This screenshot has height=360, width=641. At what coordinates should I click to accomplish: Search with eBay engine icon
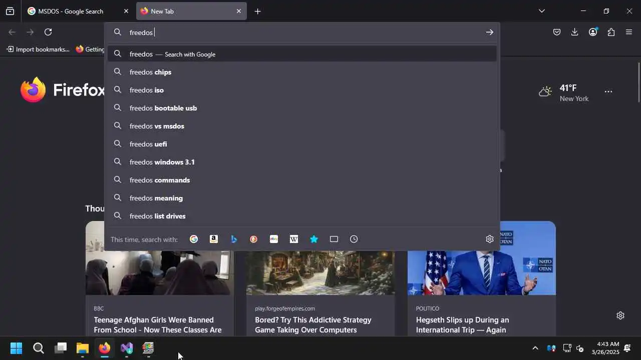274,239
